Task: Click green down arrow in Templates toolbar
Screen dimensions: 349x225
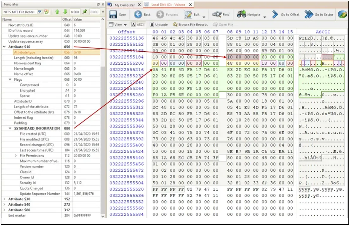Action: (x=65, y=12)
